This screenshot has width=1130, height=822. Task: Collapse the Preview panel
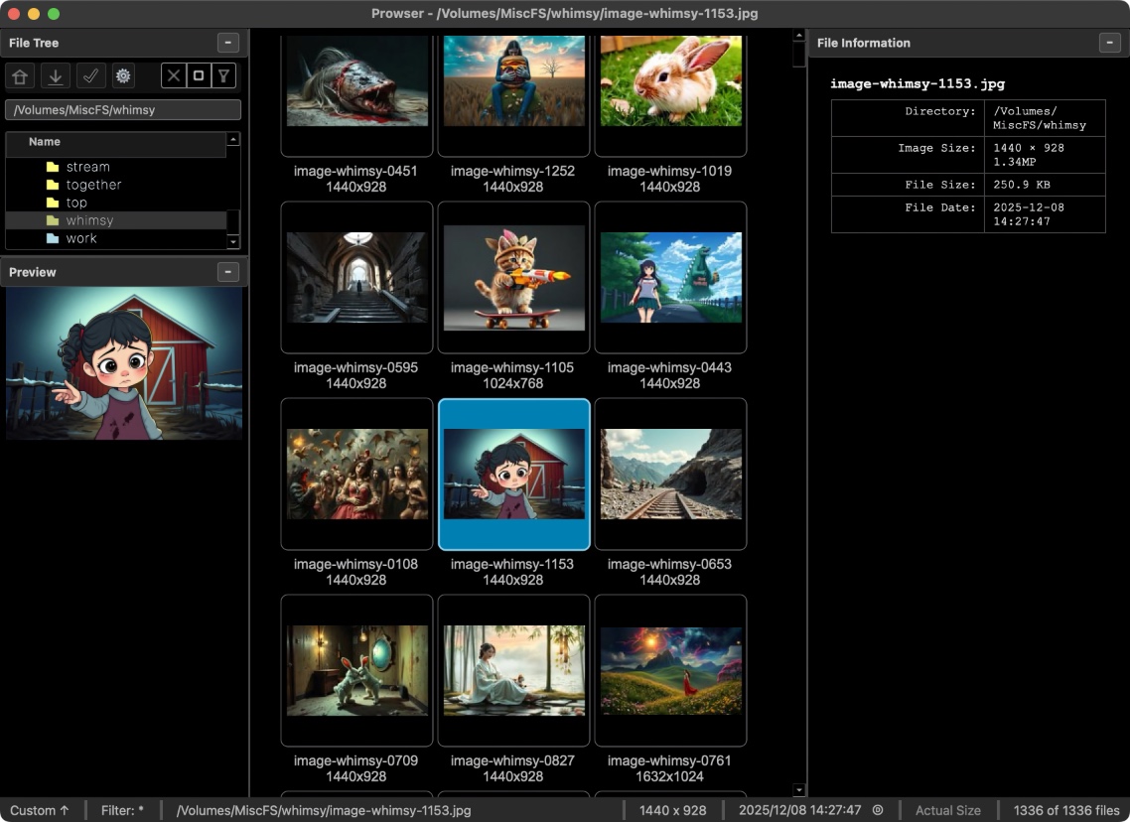pos(227,272)
